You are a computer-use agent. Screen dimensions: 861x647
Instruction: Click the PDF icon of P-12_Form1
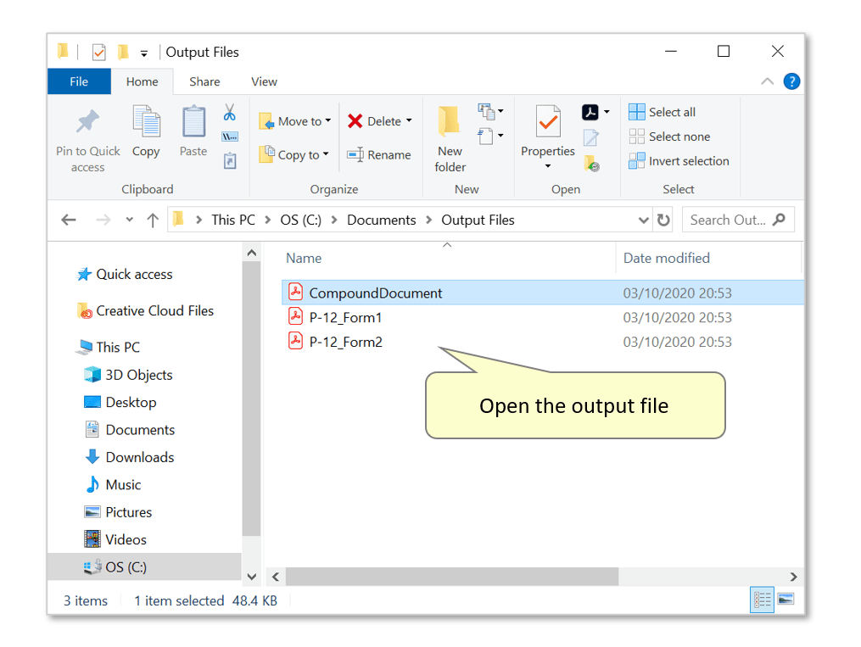[295, 316]
